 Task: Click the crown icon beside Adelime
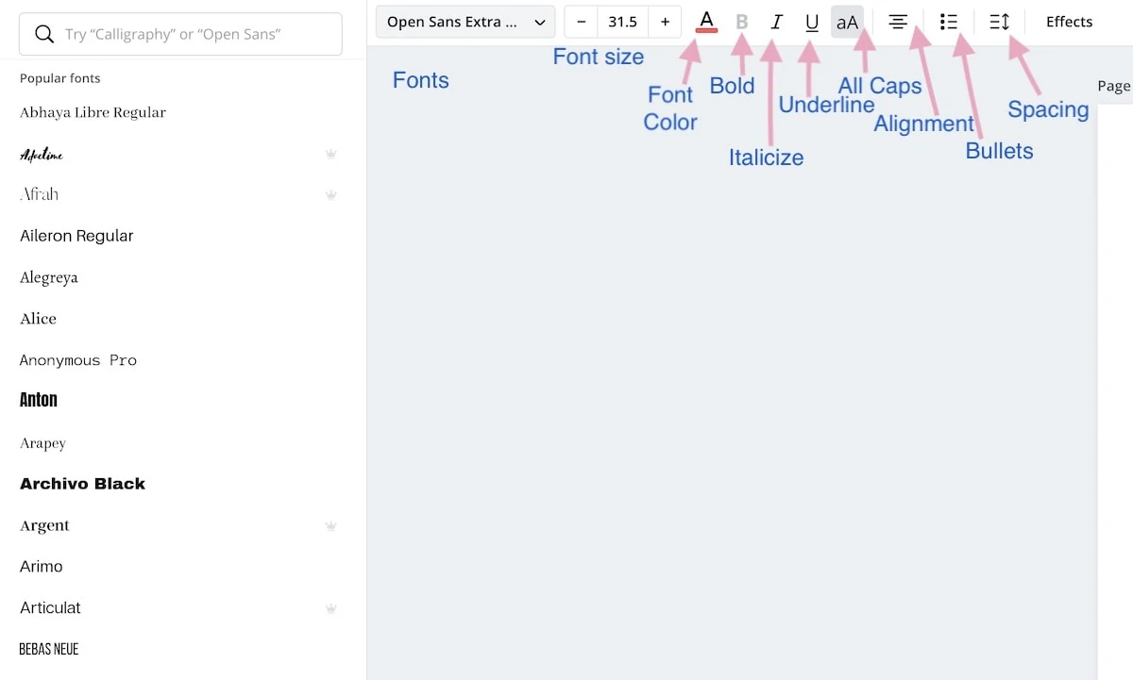pyautogui.click(x=331, y=154)
